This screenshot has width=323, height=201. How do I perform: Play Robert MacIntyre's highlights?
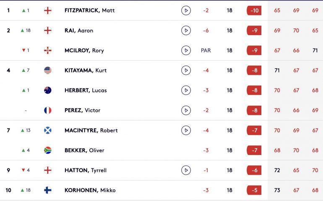(x=186, y=130)
